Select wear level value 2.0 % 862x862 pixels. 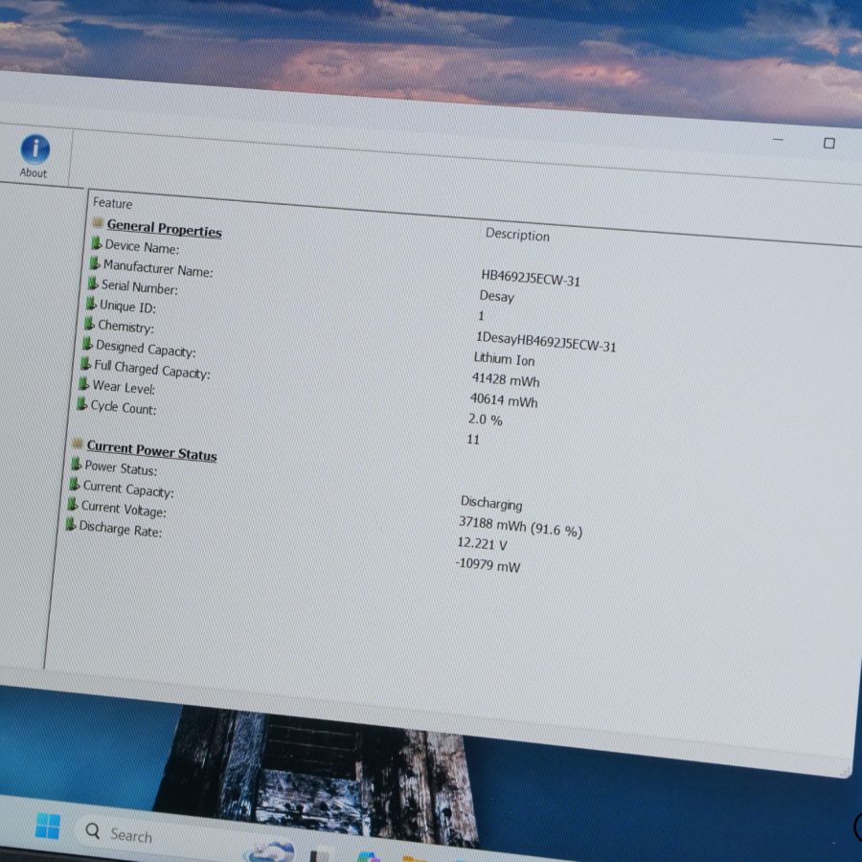[x=486, y=420]
